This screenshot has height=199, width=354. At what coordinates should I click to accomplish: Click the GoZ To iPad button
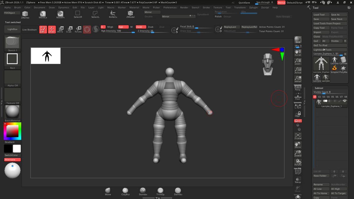click(330, 45)
